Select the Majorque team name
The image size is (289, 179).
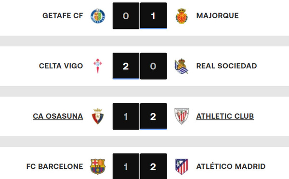(218, 16)
